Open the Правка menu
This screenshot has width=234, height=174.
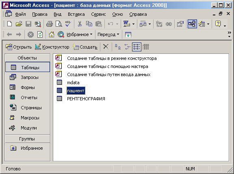click(x=40, y=14)
